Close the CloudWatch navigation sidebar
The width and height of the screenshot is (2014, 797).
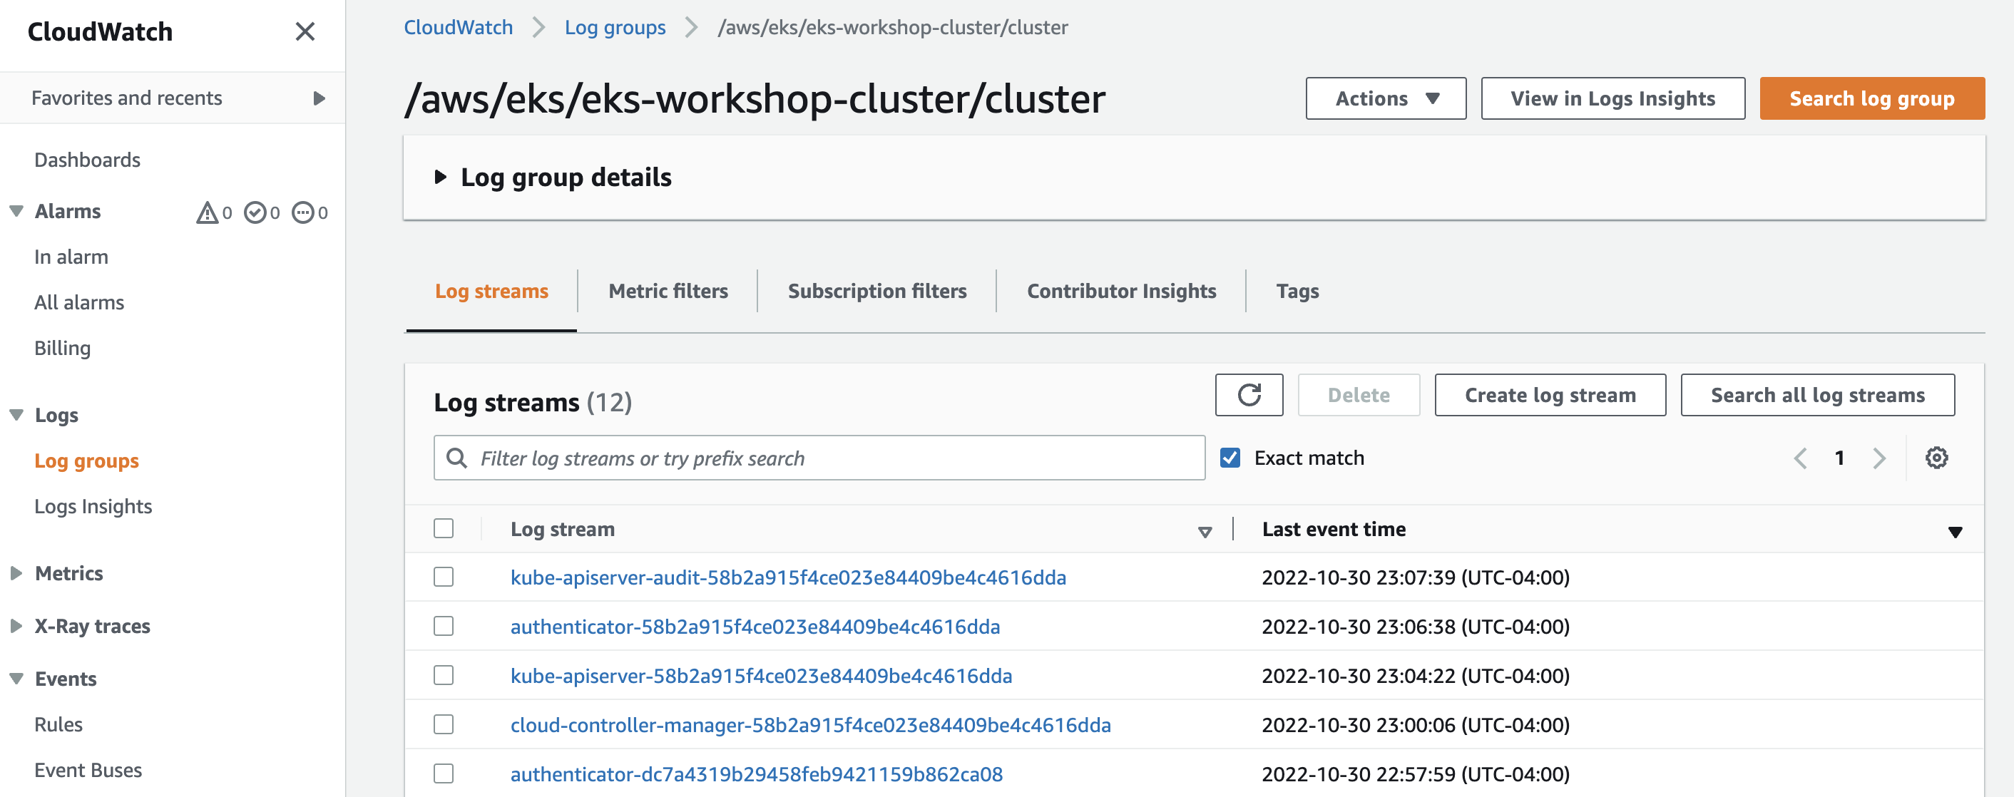[305, 31]
